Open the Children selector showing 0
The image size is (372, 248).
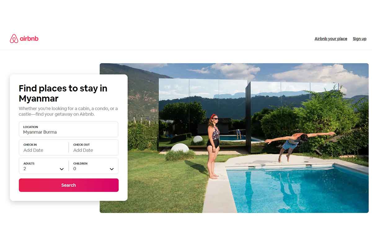(x=94, y=166)
